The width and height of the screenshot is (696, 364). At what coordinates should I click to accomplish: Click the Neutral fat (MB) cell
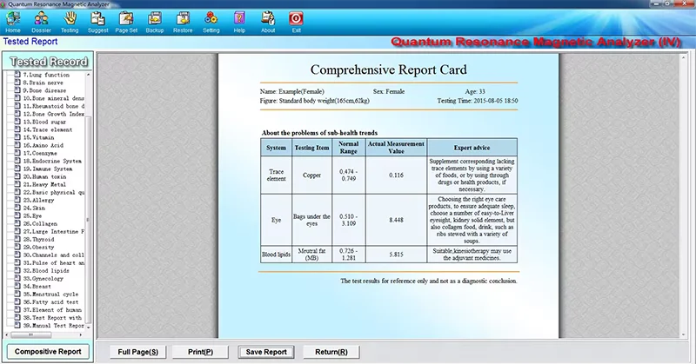tap(312, 255)
